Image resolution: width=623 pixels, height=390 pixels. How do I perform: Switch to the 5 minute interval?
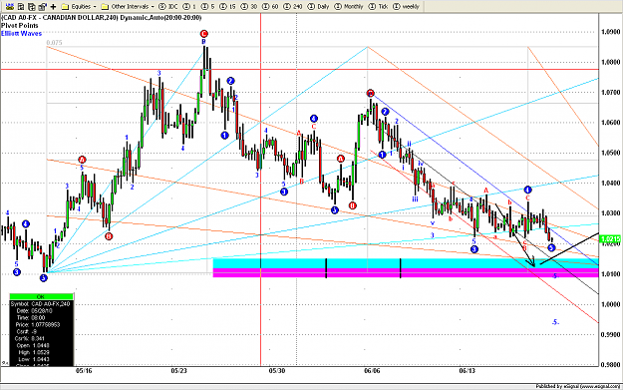pos(207,6)
